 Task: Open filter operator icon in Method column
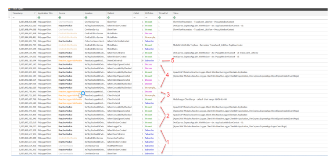coord(109,18)
